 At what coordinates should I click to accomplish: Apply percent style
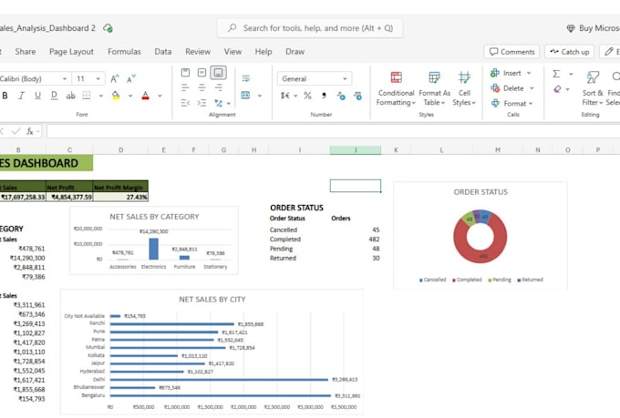click(307, 96)
